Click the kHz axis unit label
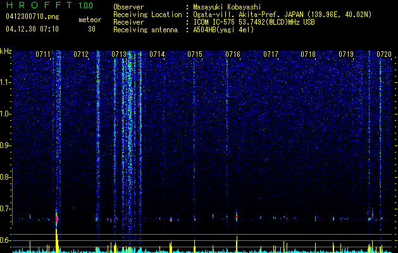Viewport: 398px width, 253px height. (x=6, y=51)
